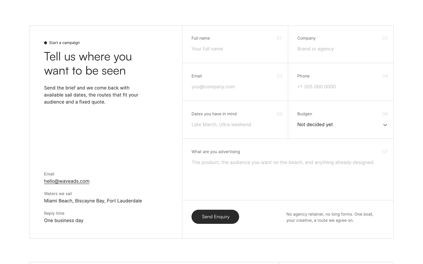The image size is (423, 264).
Task: Click the Email label above the you@company.com field
Action: click(197, 76)
